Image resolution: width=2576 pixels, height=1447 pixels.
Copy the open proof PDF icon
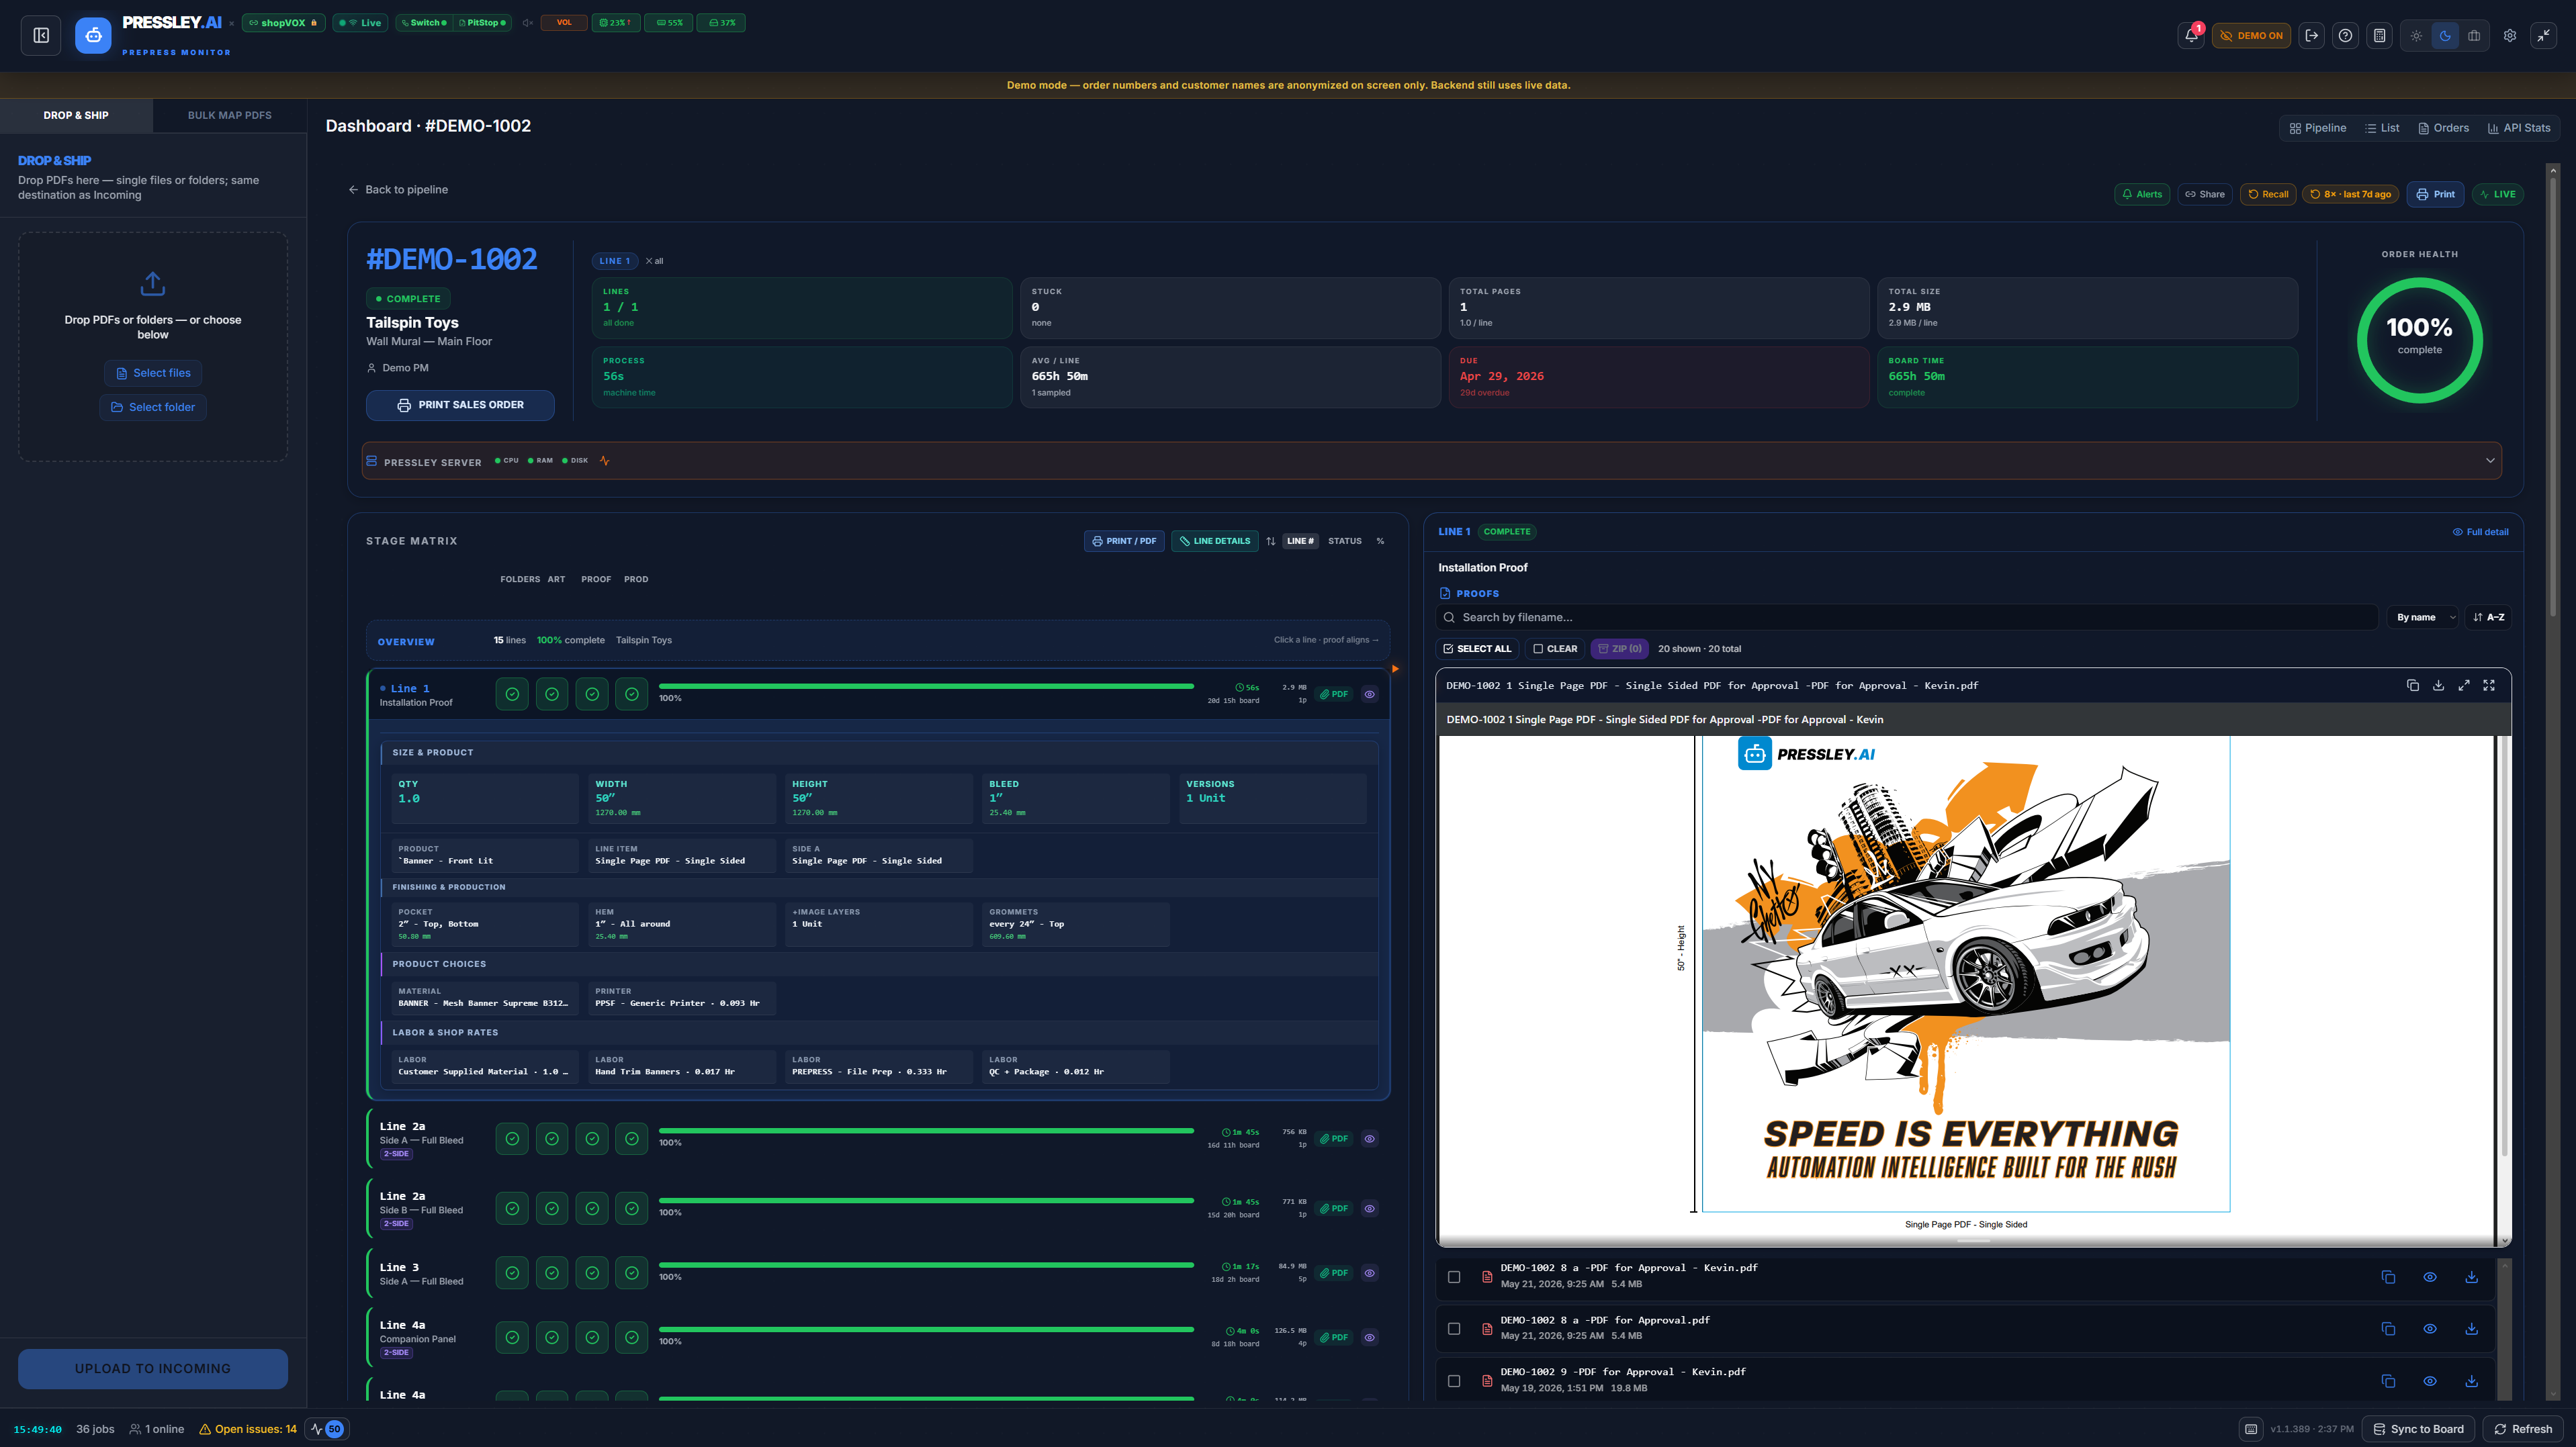click(x=2412, y=686)
